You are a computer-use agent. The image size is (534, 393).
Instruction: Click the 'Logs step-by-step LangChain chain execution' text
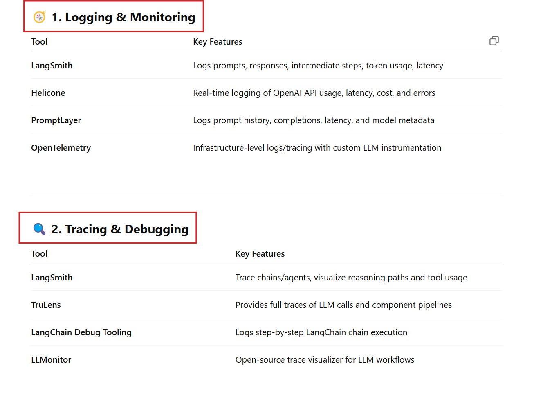(321, 332)
